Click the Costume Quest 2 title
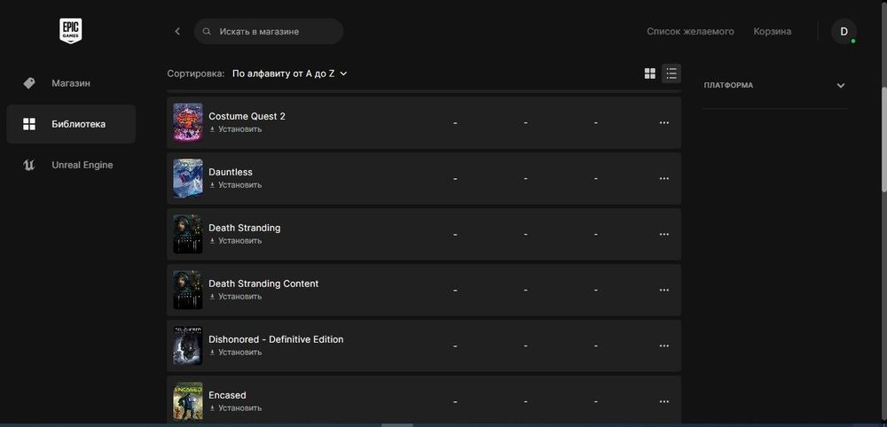Viewport: 887px width, 427px height. pyautogui.click(x=247, y=116)
